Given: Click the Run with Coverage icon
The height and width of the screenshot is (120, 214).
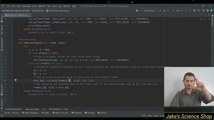Looking at the screenshot, I should (169, 11).
